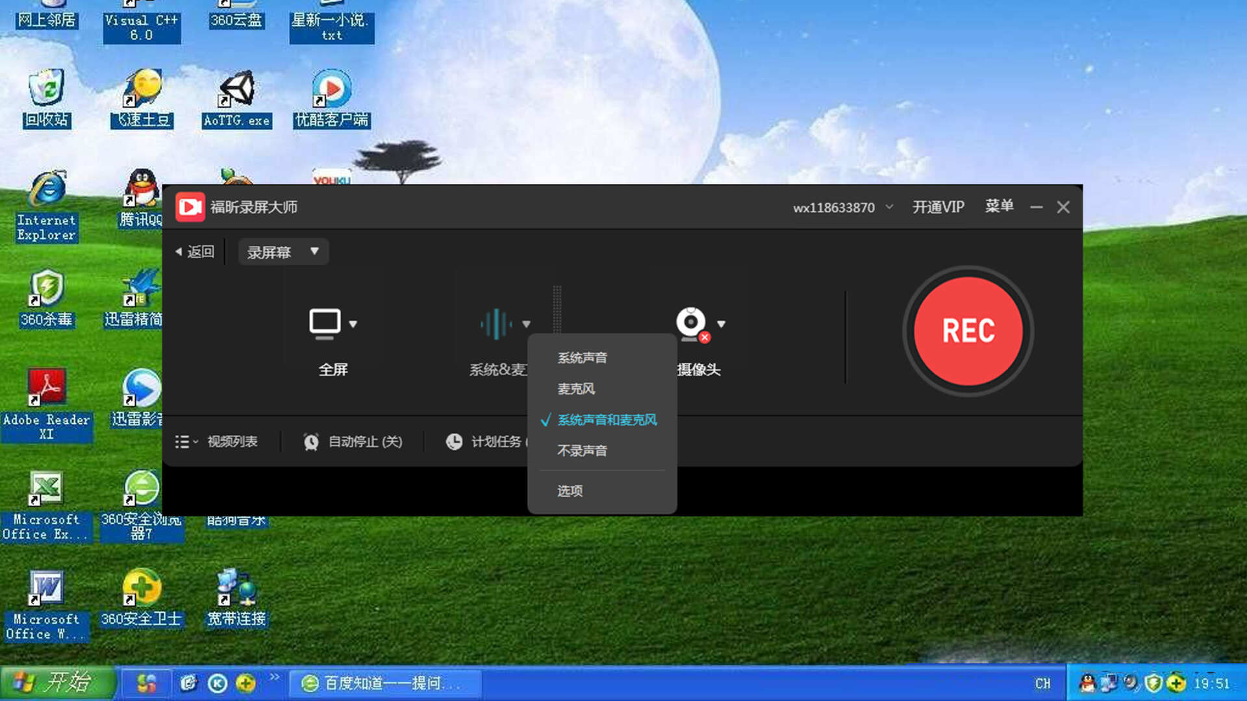This screenshot has height=701, width=1247.
Task: Open 选项 from the audio menu
Action: (x=570, y=491)
